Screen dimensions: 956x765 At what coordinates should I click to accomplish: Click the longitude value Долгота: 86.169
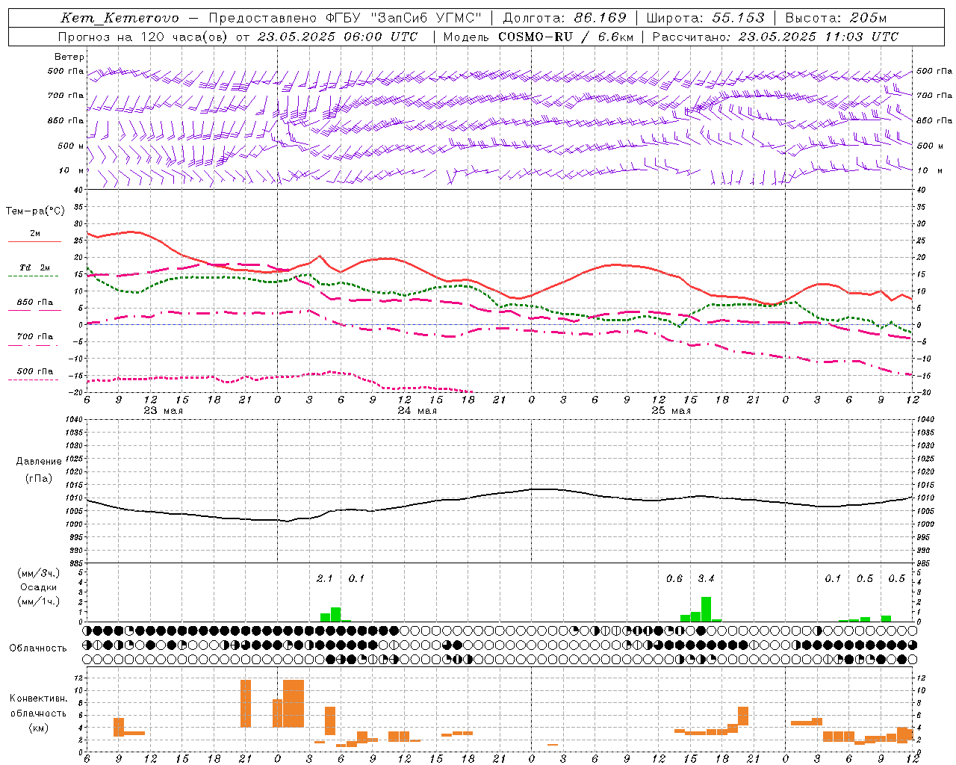[565, 18]
